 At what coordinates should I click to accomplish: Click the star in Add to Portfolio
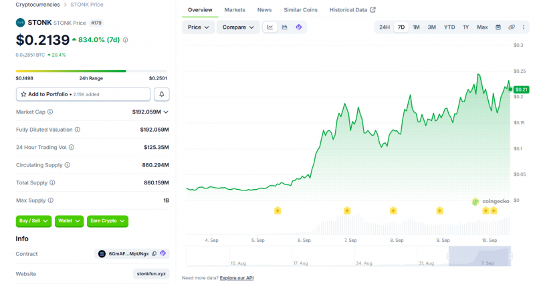[23, 94]
